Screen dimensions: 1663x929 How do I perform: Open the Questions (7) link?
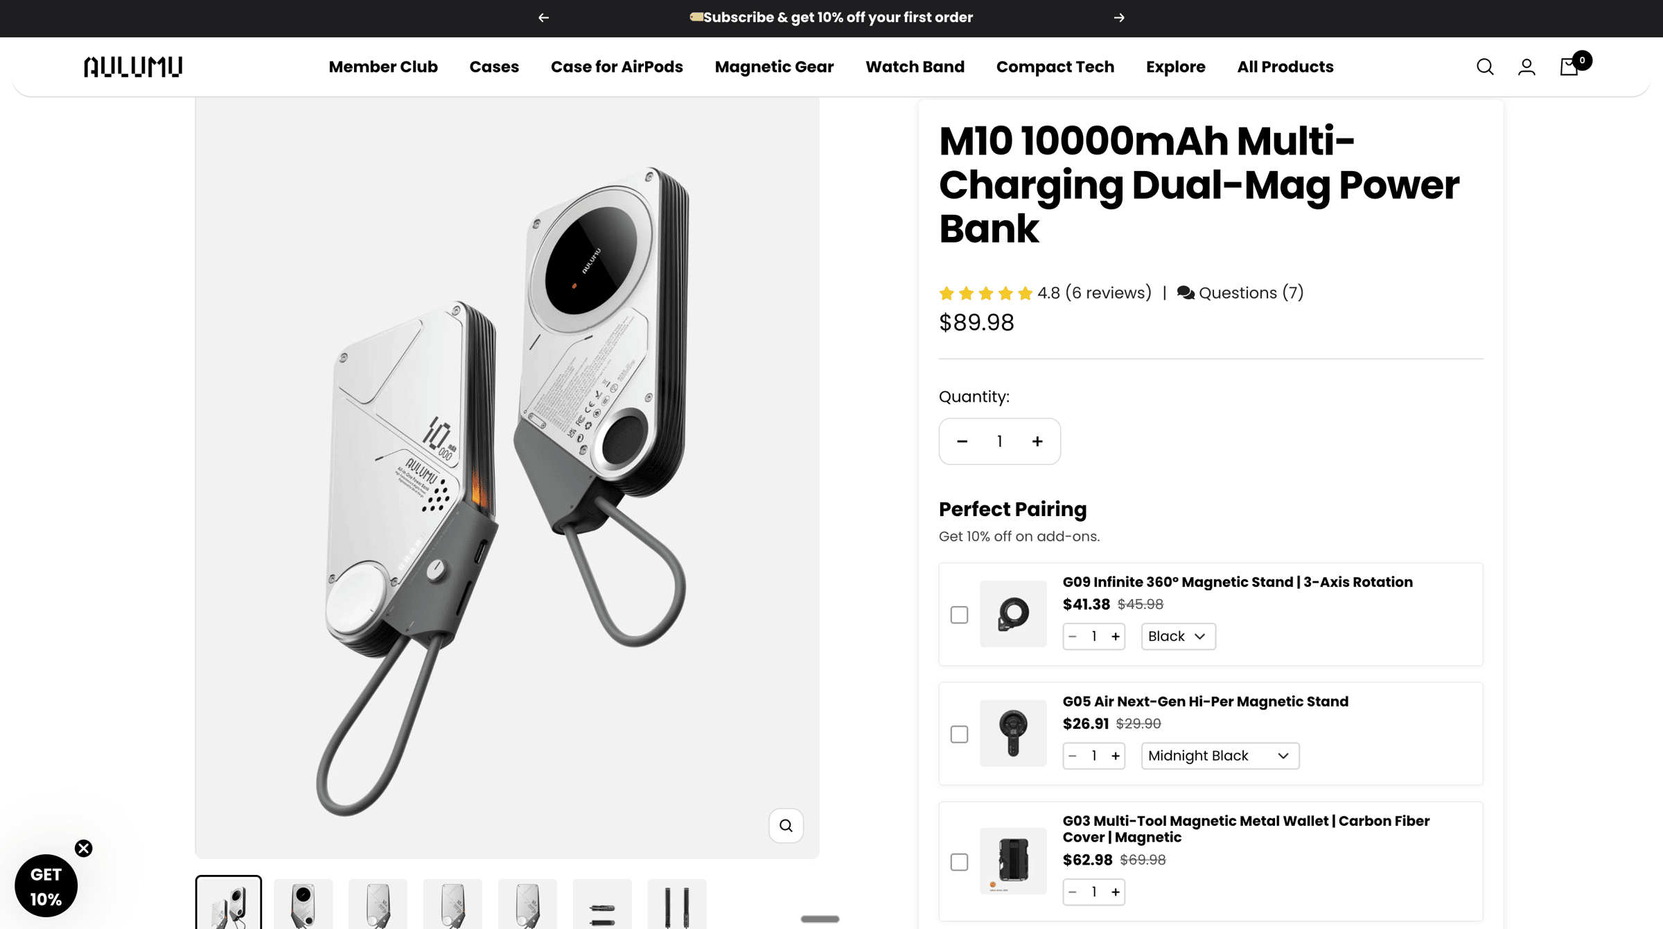click(x=1240, y=293)
